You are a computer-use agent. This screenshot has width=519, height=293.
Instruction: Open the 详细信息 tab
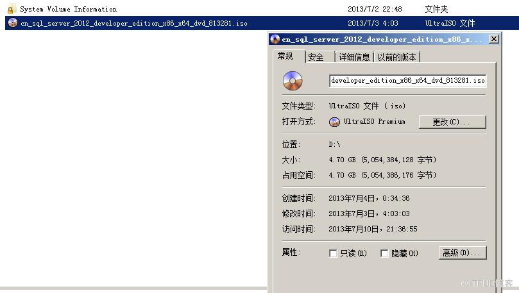point(355,57)
